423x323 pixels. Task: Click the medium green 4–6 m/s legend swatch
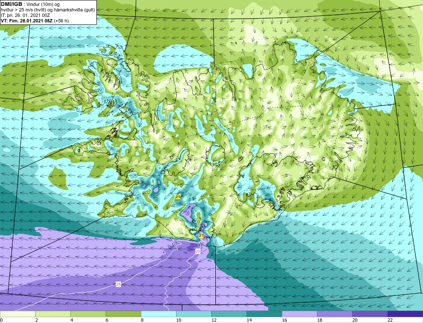tap(88, 314)
